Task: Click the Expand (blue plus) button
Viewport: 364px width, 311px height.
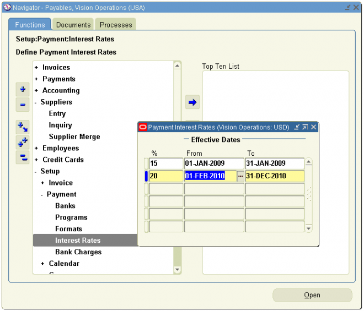Action: (x=23, y=90)
